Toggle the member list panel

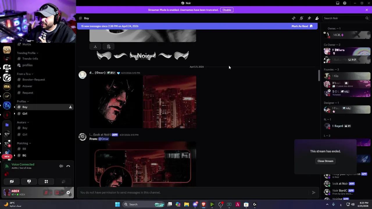pyautogui.click(x=317, y=18)
